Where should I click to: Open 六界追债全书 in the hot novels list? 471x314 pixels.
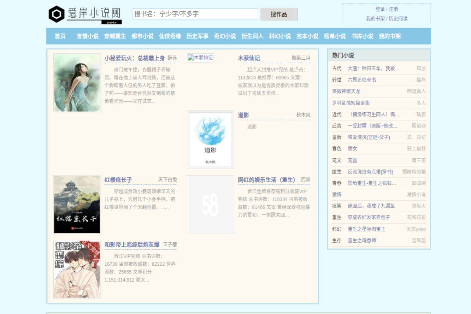pos(362,80)
